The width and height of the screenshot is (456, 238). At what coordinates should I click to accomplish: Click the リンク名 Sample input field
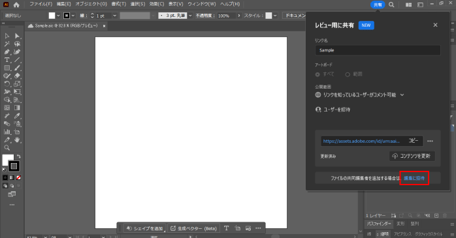pyautogui.click(x=378, y=50)
